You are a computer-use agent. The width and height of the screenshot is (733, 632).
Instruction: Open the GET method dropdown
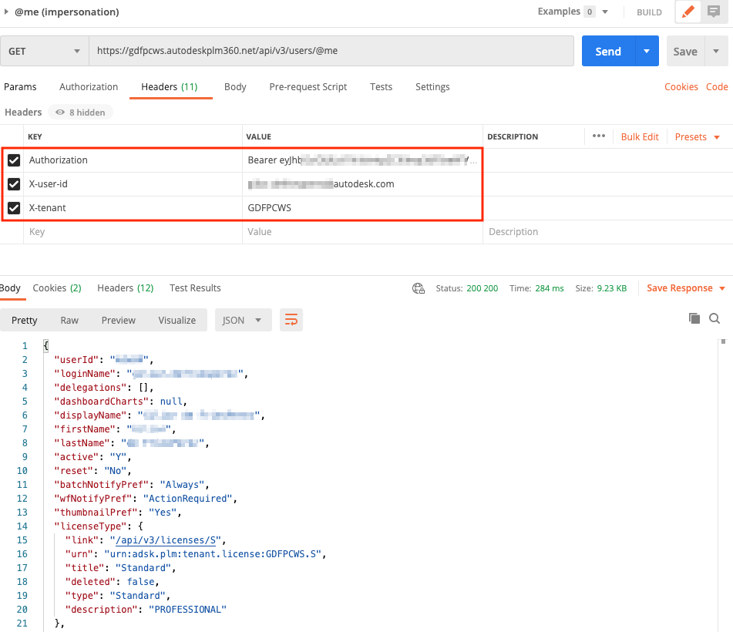[x=45, y=52]
